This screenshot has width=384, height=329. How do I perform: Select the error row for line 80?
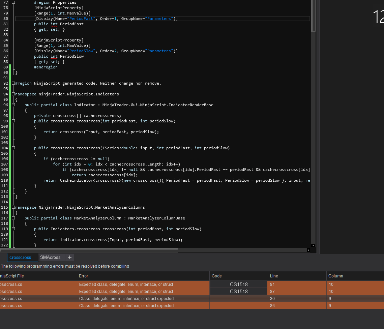pyautogui.click(x=192, y=299)
